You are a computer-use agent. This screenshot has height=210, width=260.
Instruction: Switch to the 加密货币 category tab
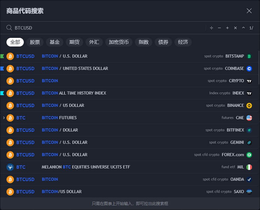pyautogui.click(x=119, y=42)
